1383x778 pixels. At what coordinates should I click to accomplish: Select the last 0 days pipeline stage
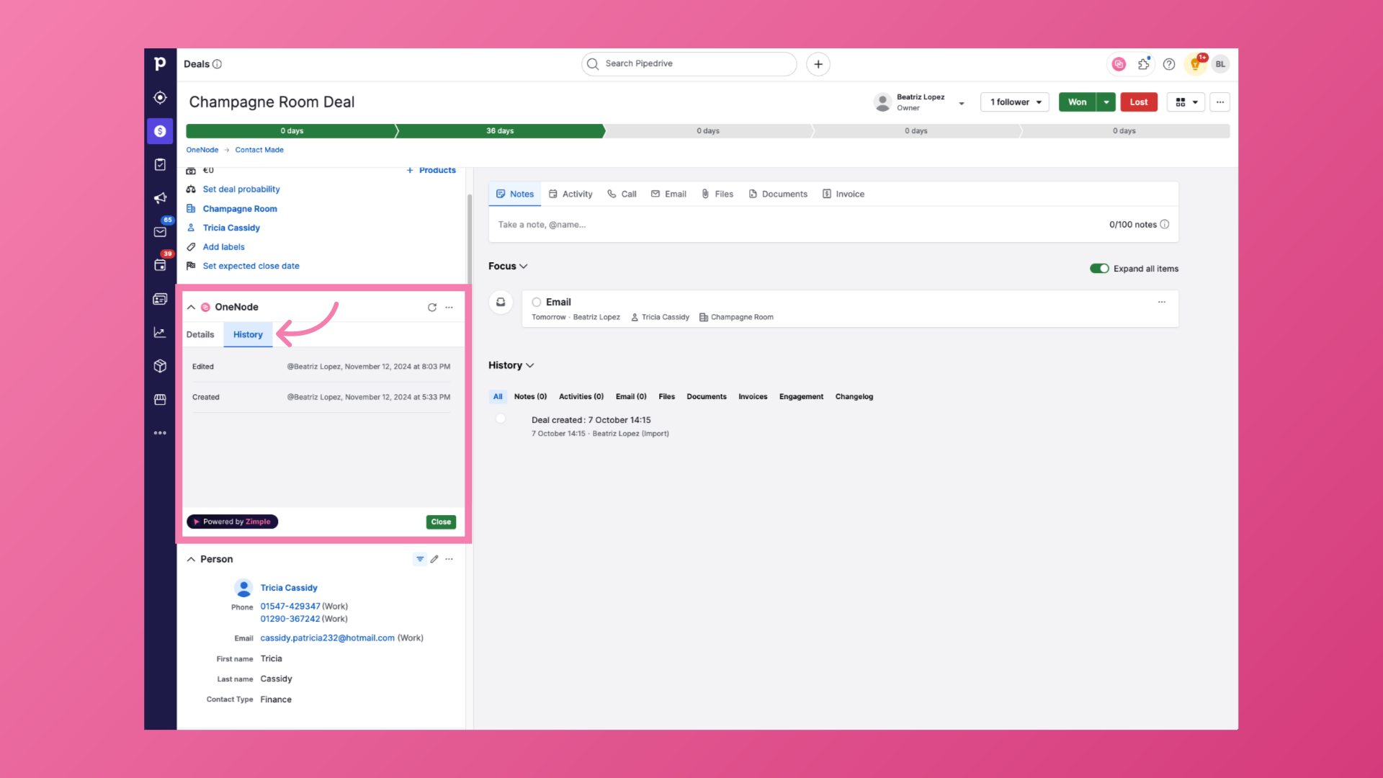[x=1124, y=131]
